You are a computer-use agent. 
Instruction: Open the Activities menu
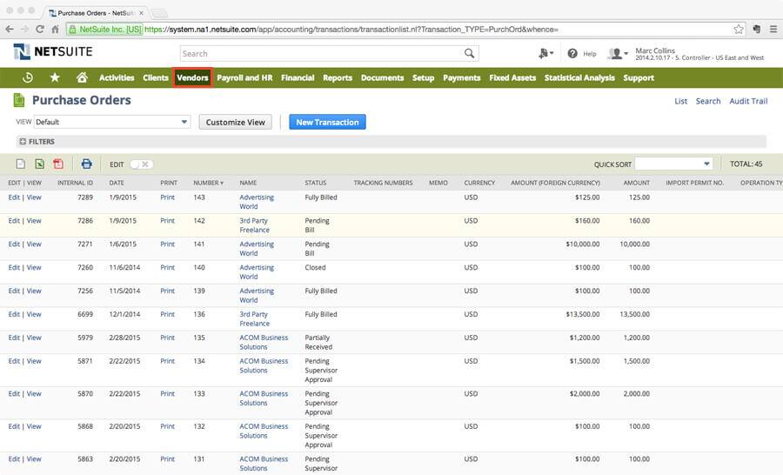pyautogui.click(x=117, y=78)
